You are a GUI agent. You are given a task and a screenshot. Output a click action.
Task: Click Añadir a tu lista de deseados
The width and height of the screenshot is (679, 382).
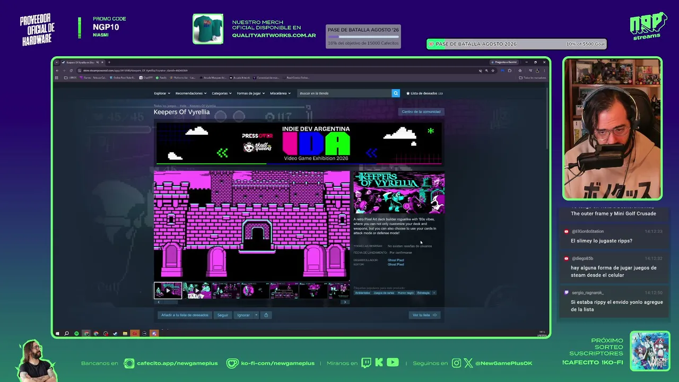tap(185, 315)
